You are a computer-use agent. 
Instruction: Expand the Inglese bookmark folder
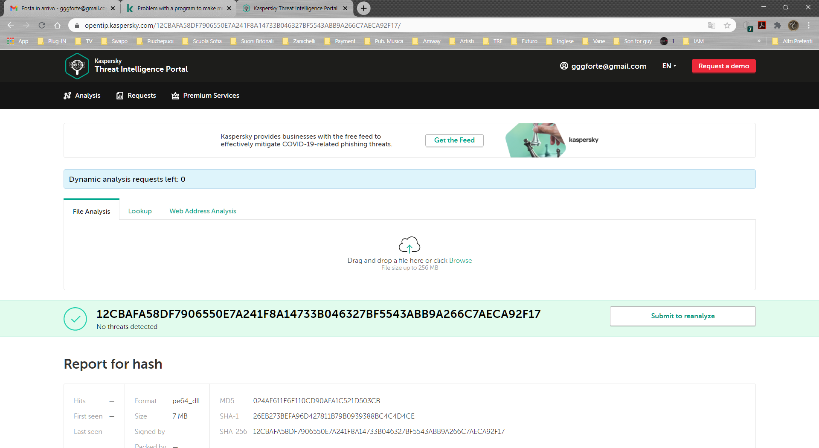click(560, 41)
